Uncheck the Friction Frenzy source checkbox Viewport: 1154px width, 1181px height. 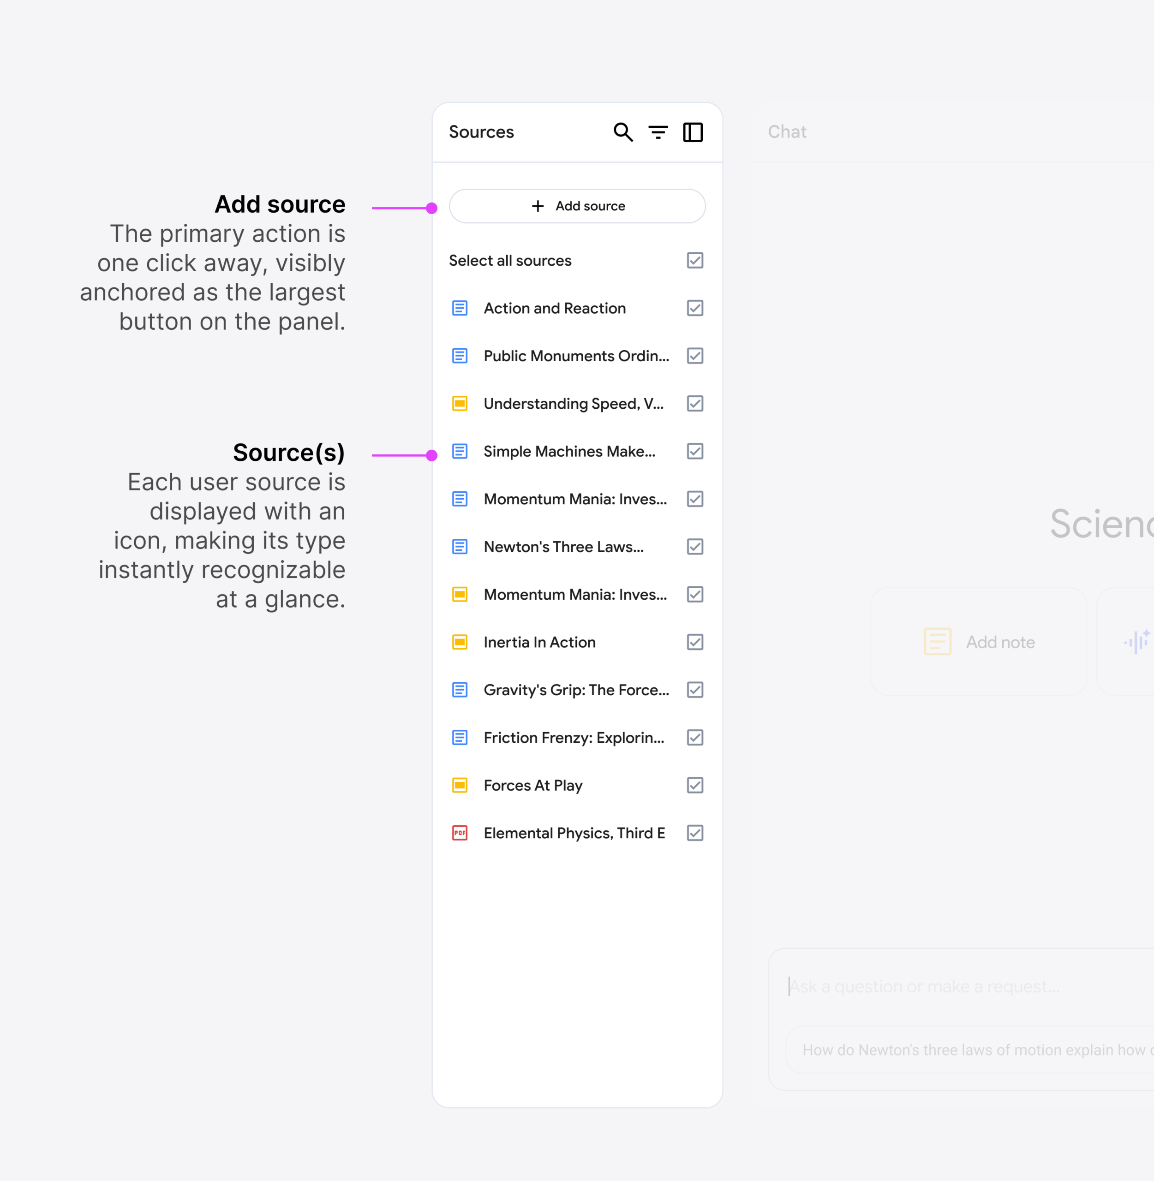(x=694, y=738)
